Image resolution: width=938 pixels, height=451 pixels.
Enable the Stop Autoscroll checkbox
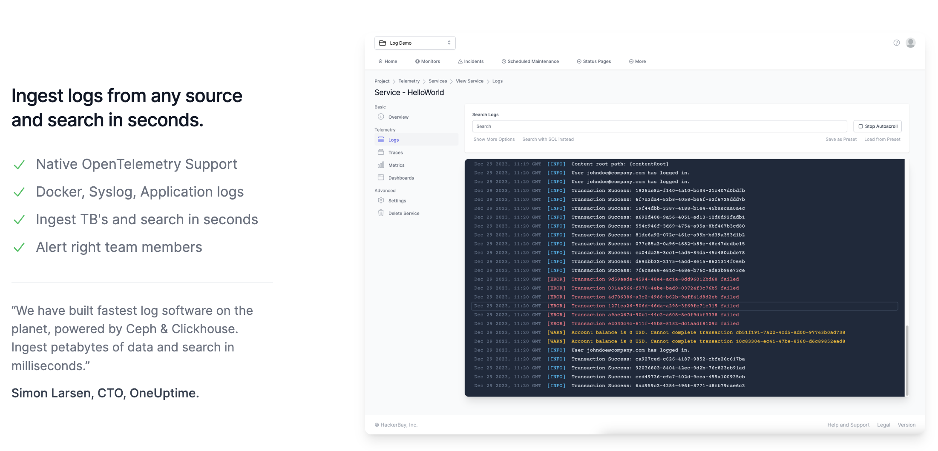click(x=860, y=126)
